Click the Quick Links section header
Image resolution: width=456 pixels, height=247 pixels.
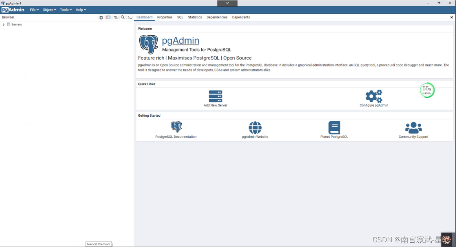pyautogui.click(x=147, y=84)
